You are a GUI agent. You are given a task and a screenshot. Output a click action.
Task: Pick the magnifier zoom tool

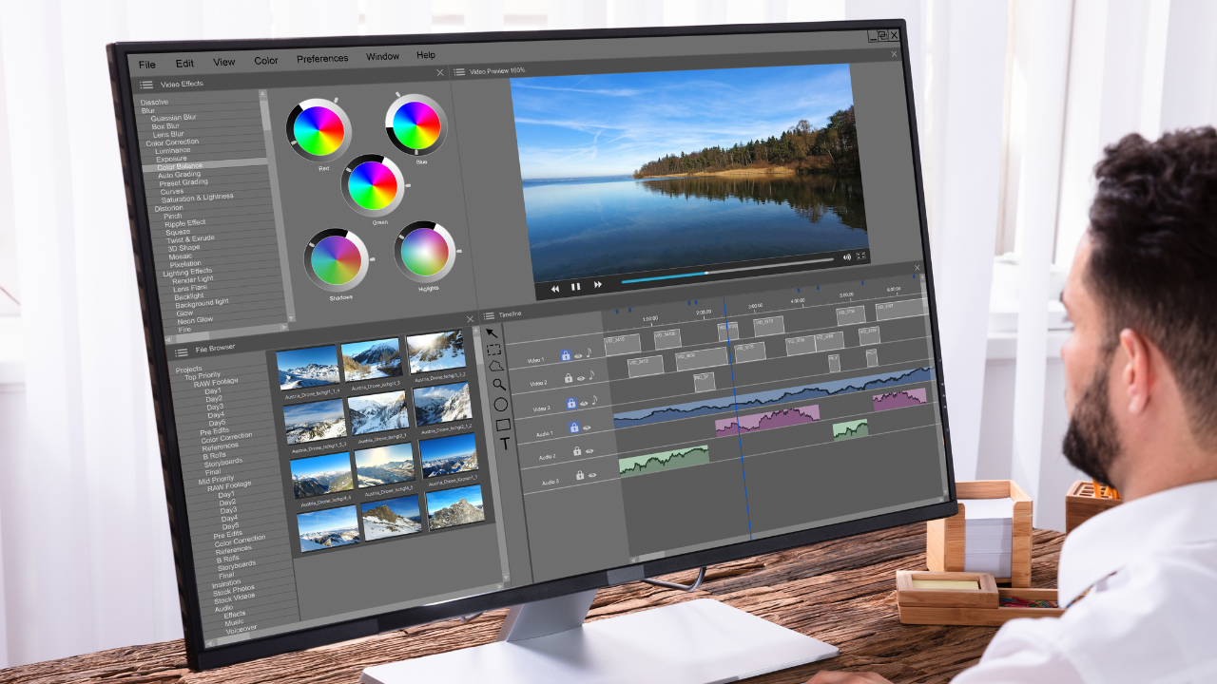pyautogui.click(x=498, y=385)
